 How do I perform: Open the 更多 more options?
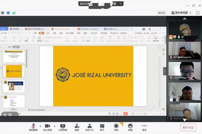click(x=144, y=128)
